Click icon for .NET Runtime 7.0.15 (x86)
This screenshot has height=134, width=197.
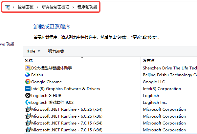tap(28, 130)
